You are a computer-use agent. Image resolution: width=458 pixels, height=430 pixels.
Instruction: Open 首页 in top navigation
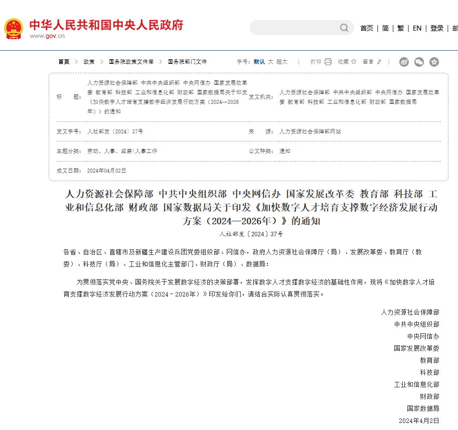pos(367,28)
